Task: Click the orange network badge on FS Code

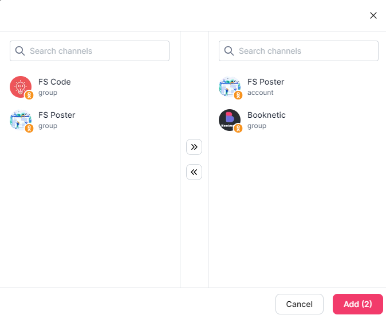Action: (x=29, y=95)
